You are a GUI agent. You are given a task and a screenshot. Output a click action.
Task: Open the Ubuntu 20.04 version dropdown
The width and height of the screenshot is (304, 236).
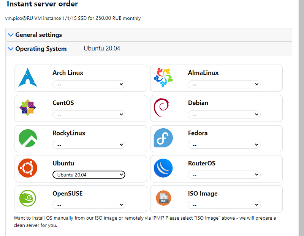(x=89, y=175)
